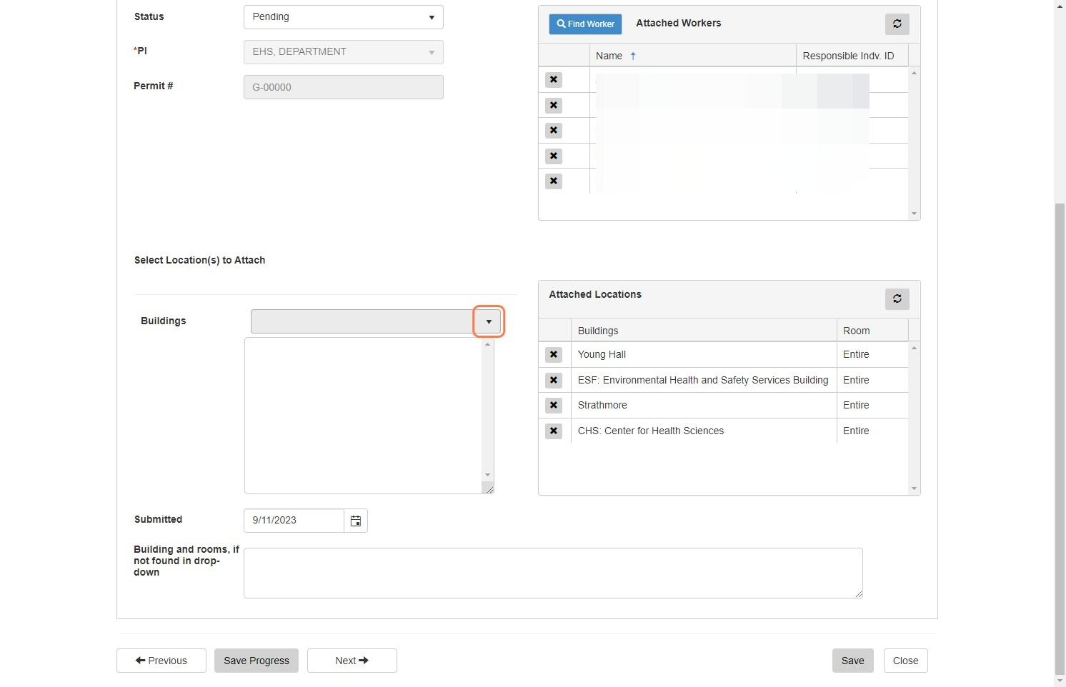Click the Save button

click(x=852, y=661)
